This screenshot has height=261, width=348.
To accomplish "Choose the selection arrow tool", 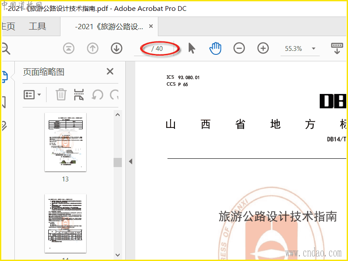I will pos(191,48).
